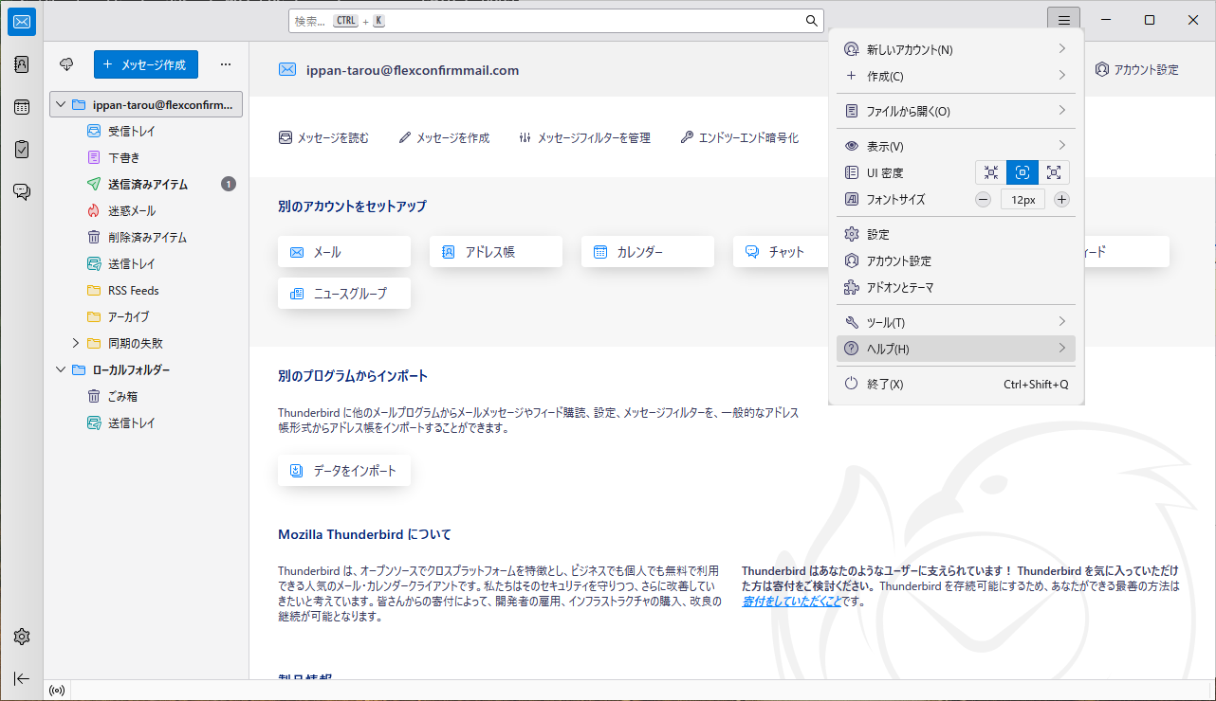This screenshot has height=701, width=1216.
Task: Click the メッセージ作成 button
Action: [x=146, y=64]
